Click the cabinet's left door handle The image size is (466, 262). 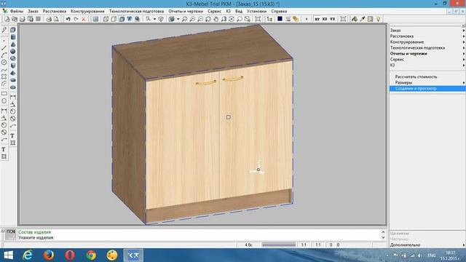(x=206, y=82)
